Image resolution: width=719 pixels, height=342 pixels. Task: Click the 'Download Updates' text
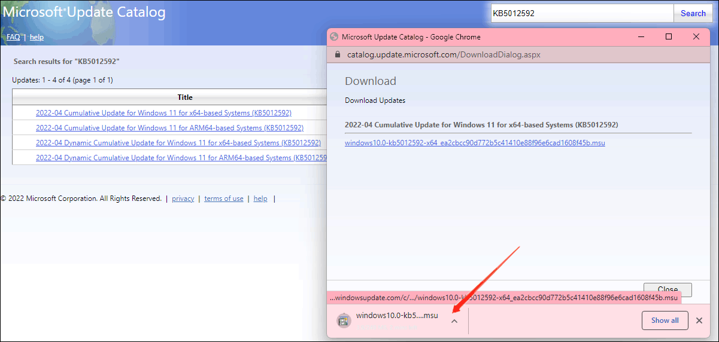(375, 100)
